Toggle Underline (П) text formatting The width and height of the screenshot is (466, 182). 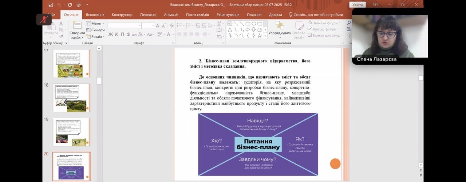click(122, 35)
